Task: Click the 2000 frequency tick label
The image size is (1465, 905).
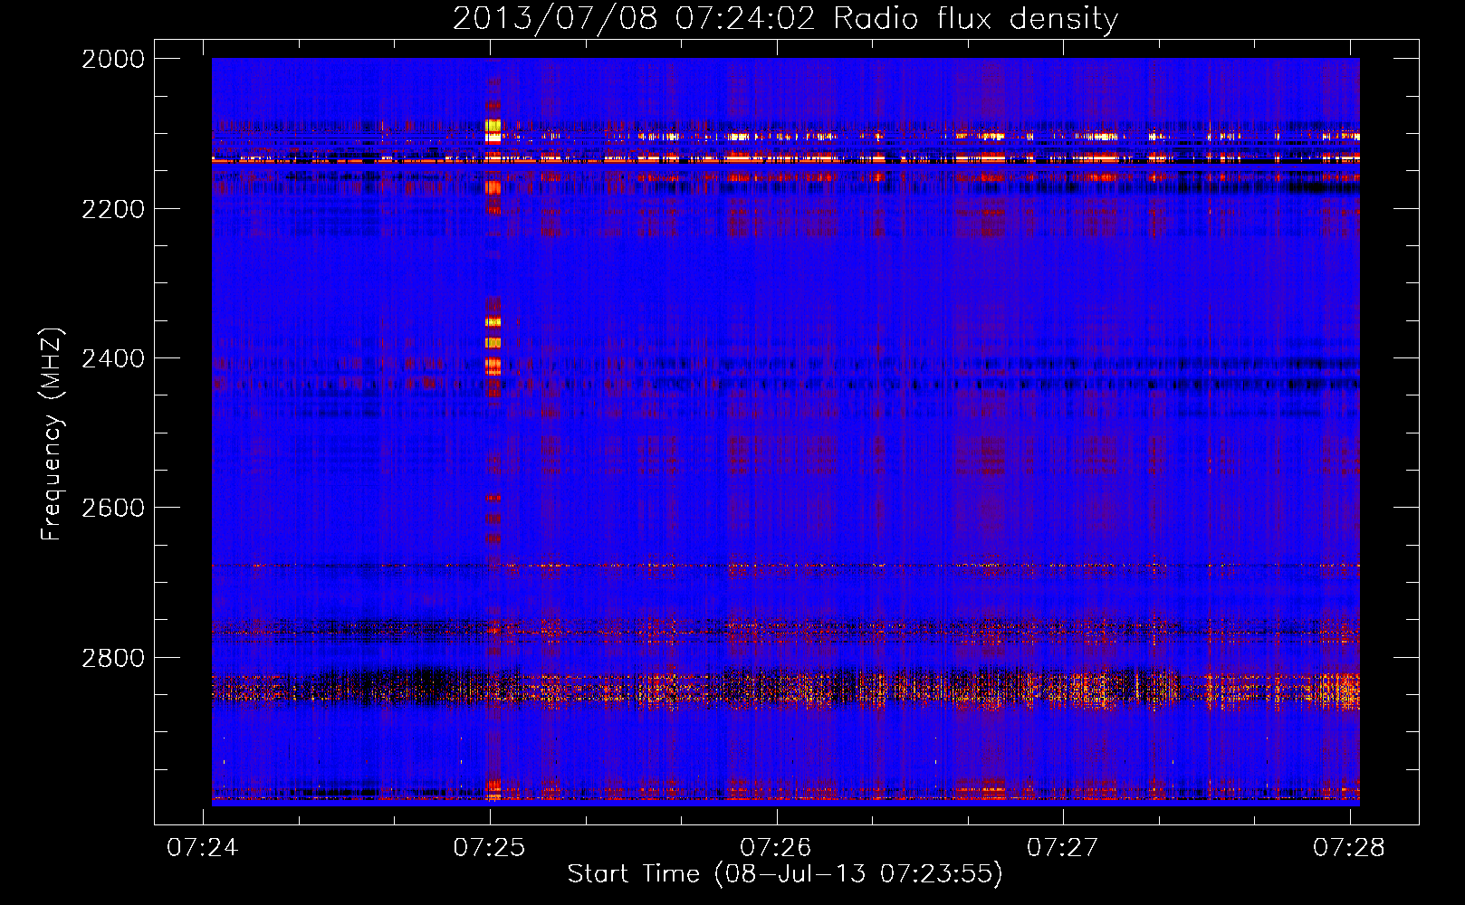Action: (x=113, y=59)
